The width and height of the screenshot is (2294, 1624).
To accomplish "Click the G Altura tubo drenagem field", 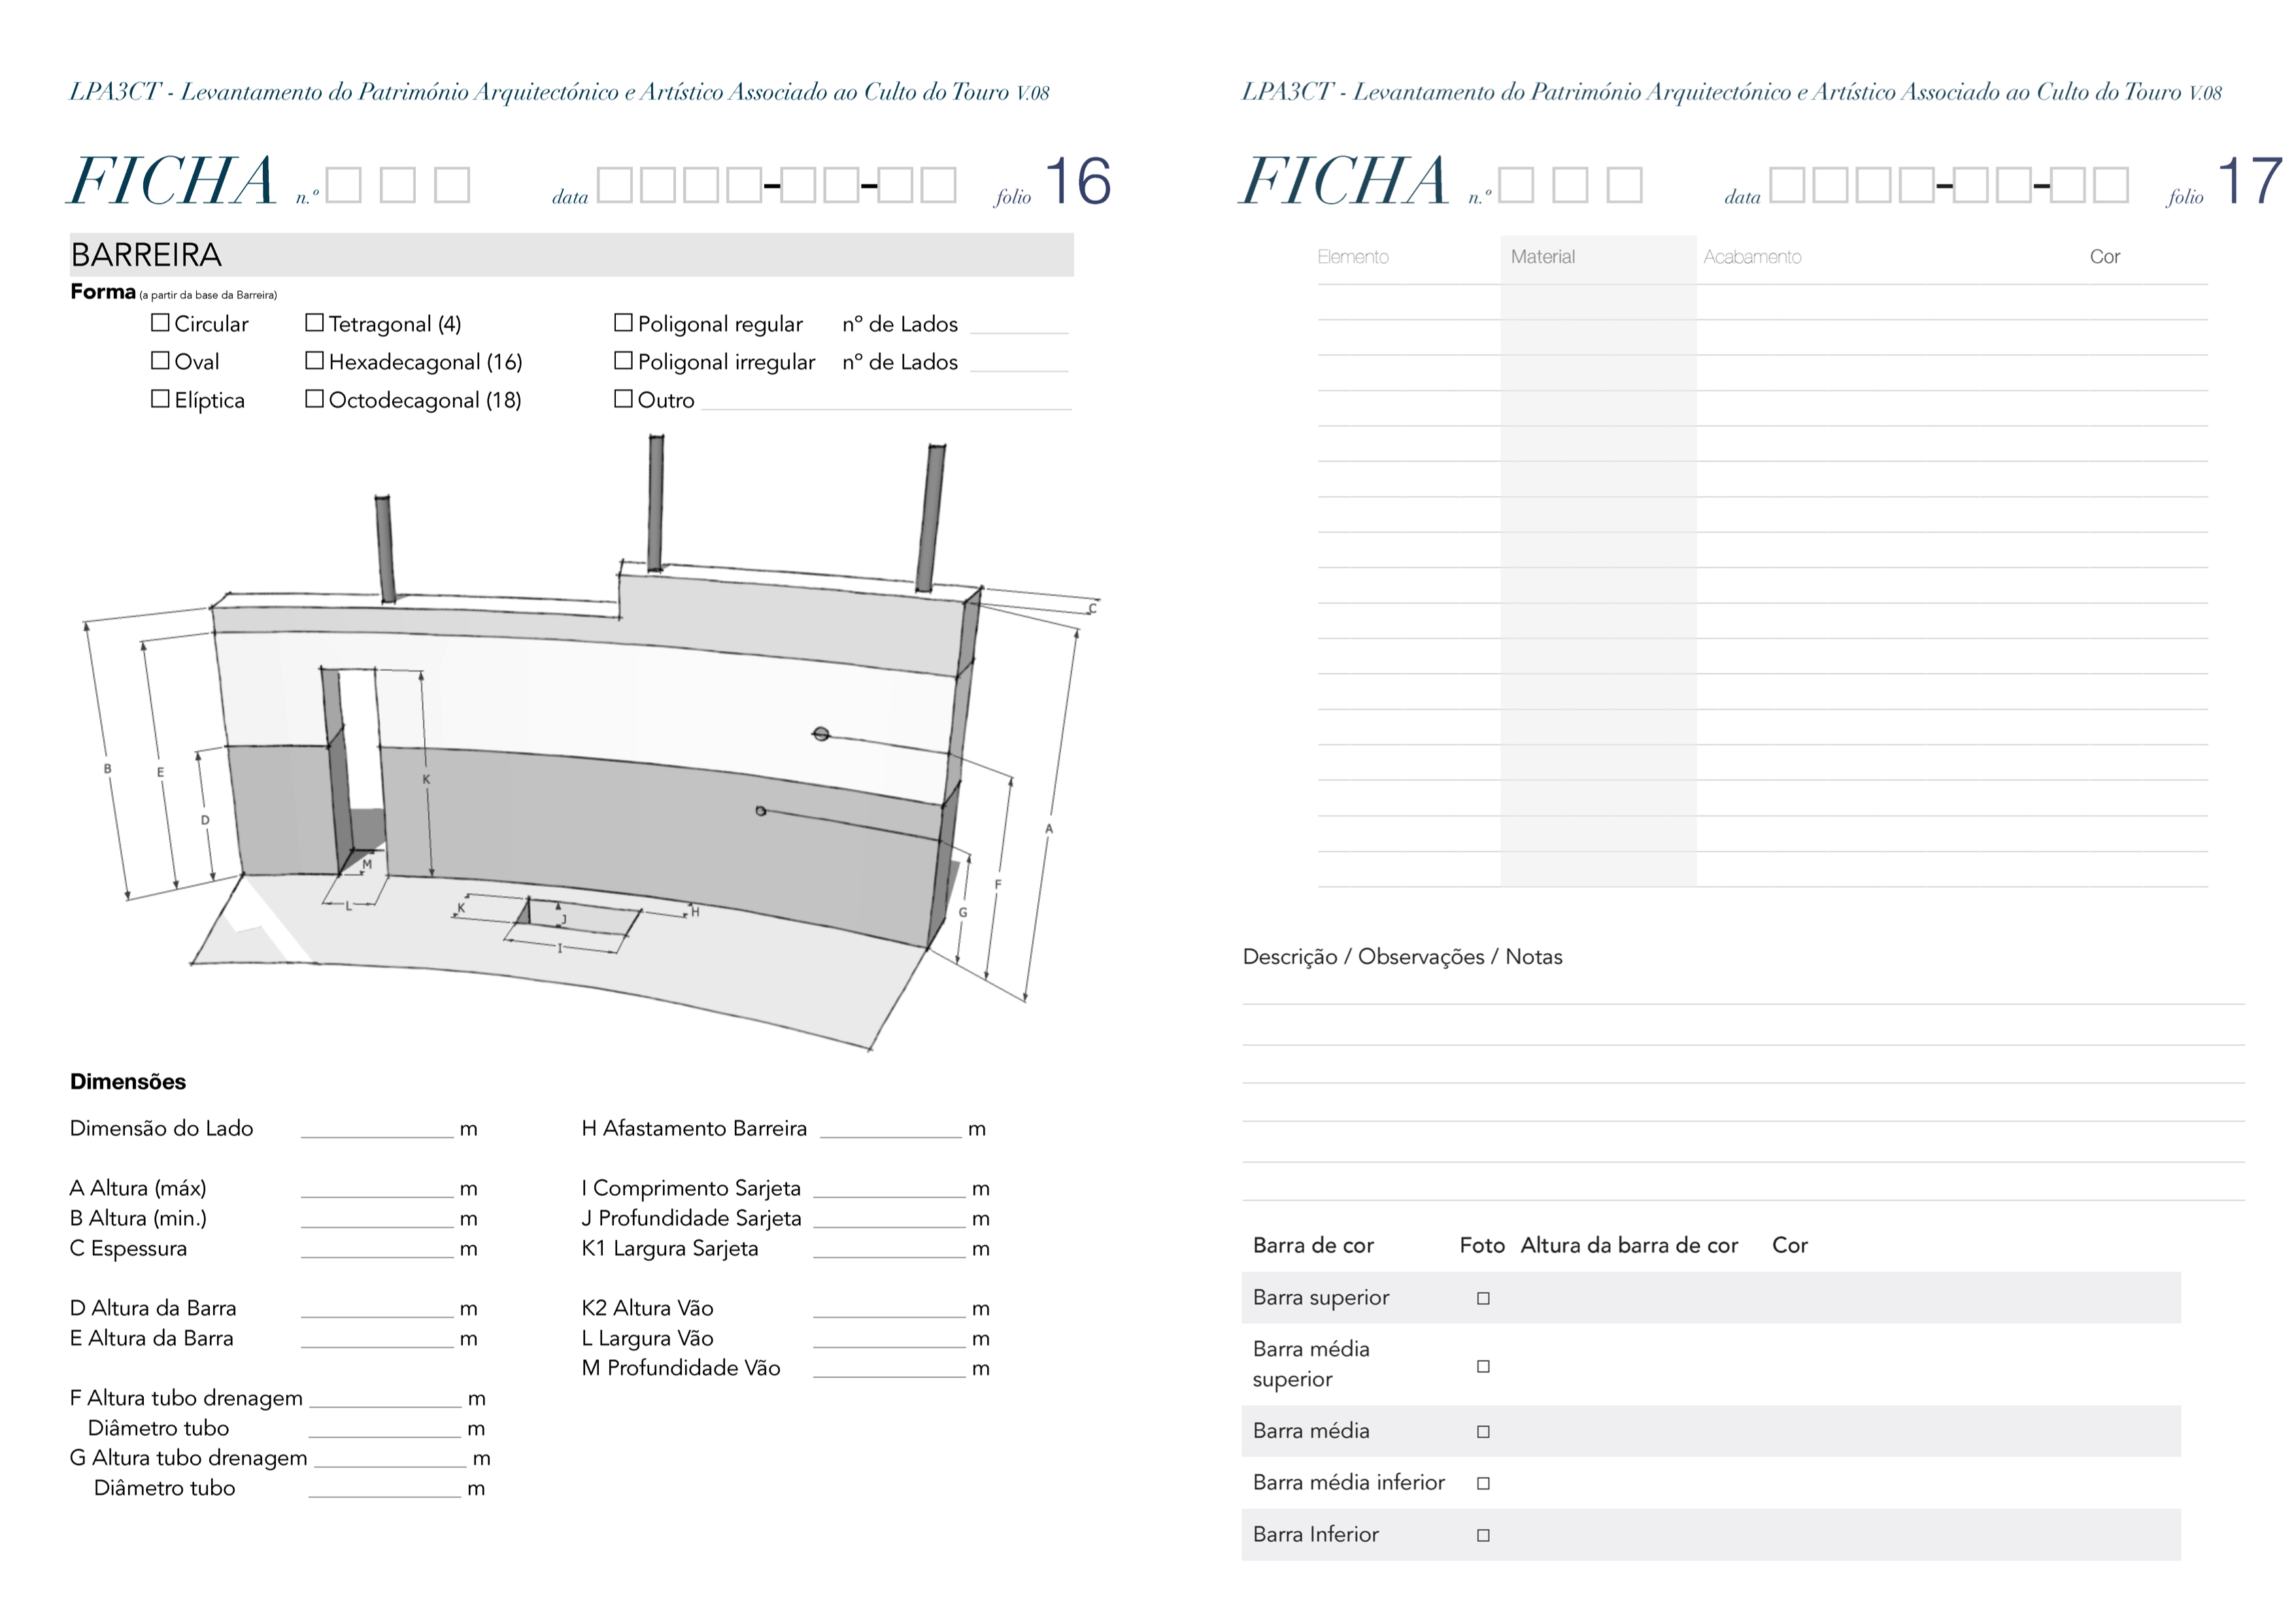I will pos(390,1459).
